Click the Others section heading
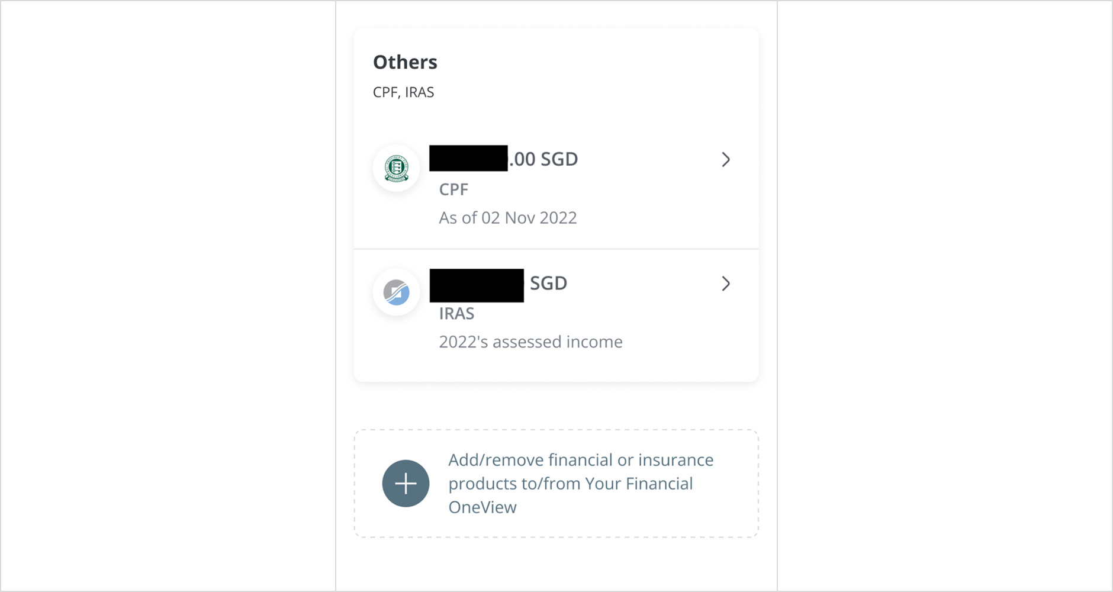 click(405, 62)
